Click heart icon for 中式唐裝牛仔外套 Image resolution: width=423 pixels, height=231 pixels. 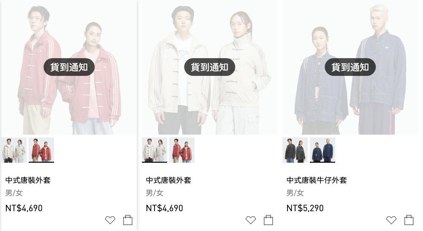[x=391, y=220]
